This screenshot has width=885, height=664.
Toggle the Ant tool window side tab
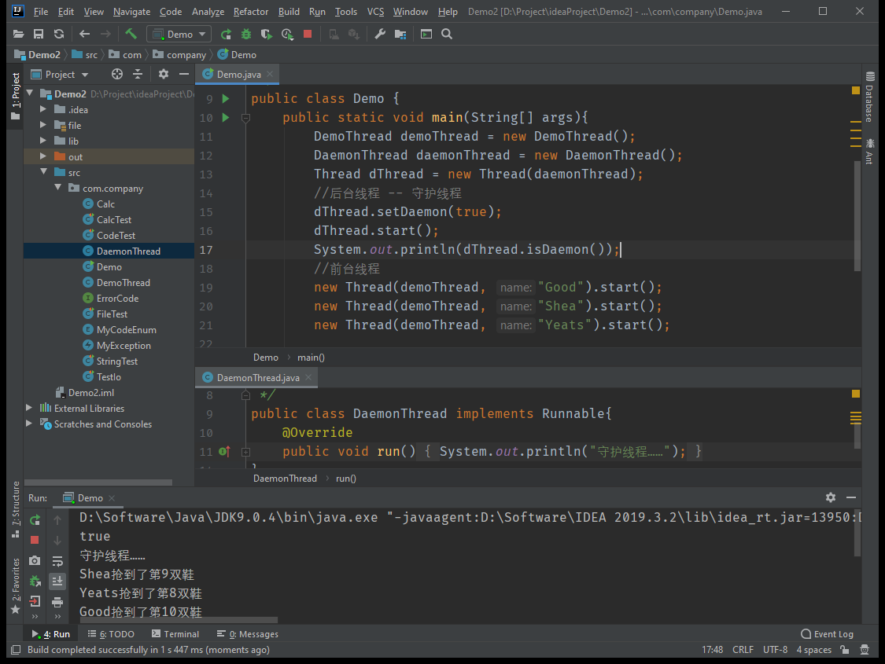[x=869, y=151]
